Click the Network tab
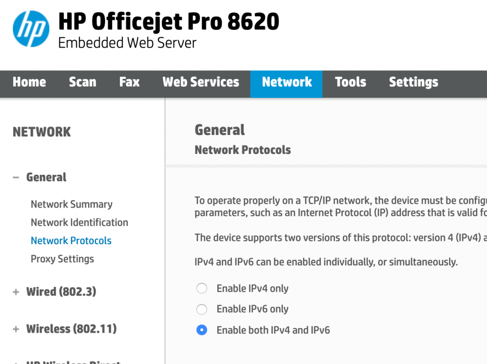487x364 pixels. pyautogui.click(x=287, y=82)
